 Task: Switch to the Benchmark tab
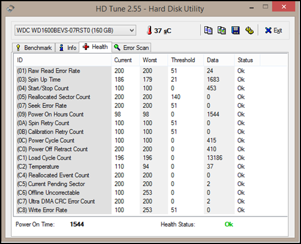pos(34,48)
